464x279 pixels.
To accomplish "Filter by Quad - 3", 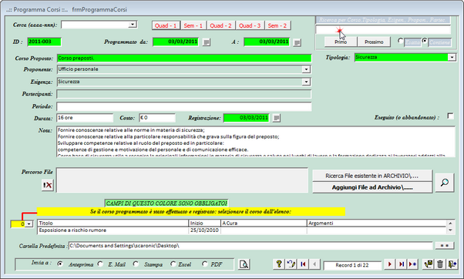I will tap(250, 25).
